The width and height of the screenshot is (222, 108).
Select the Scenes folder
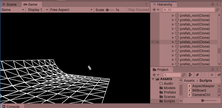tap(169, 97)
